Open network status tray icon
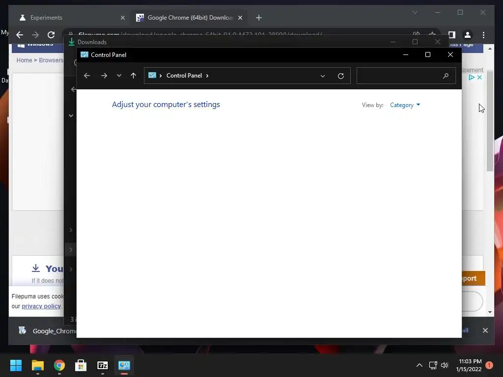 tap(433, 365)
